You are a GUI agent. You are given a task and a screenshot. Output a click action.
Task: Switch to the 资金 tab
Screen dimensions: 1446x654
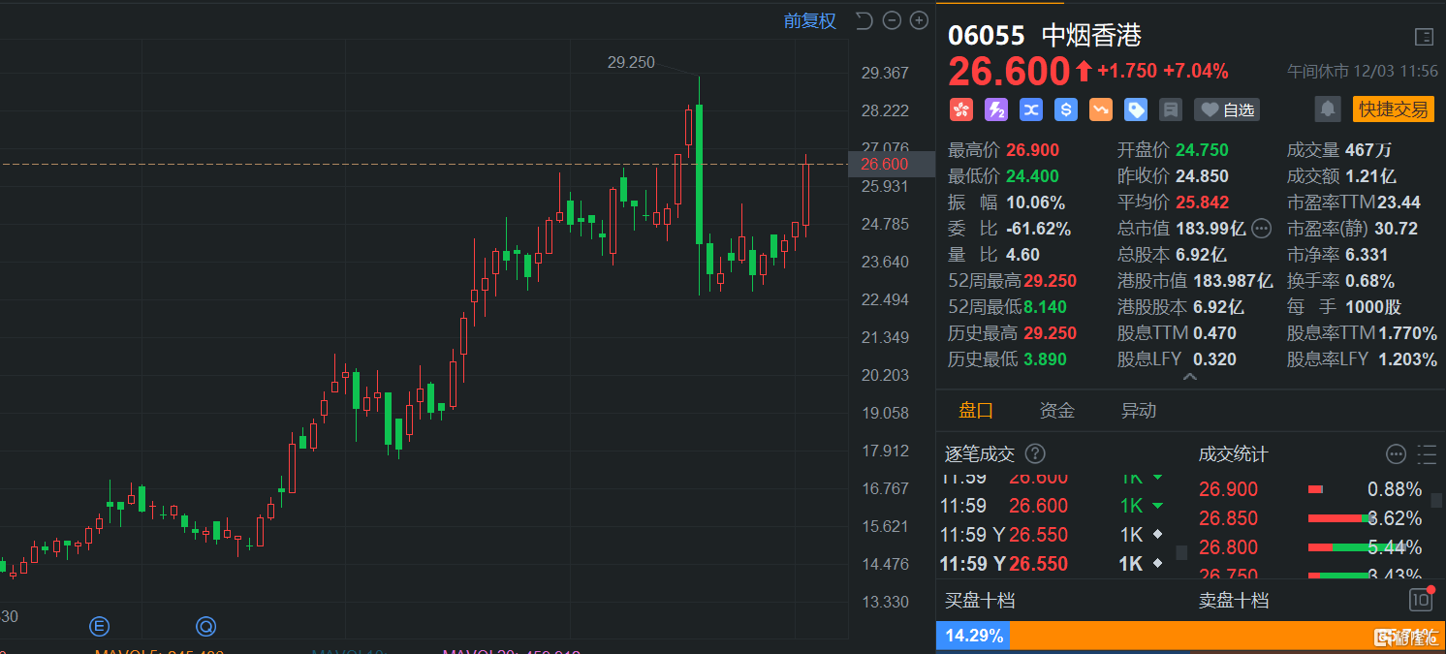pyautogui.click(x=1057, y=410)
